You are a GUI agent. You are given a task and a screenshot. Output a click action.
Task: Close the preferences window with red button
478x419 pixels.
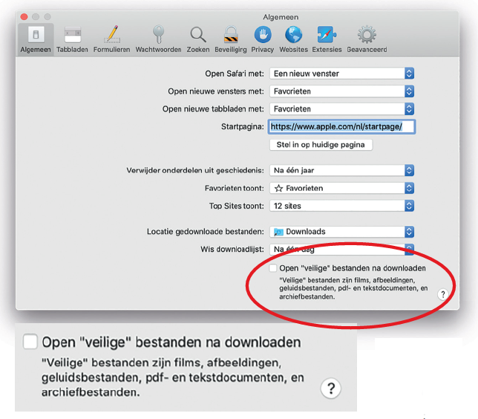point(24,16)
